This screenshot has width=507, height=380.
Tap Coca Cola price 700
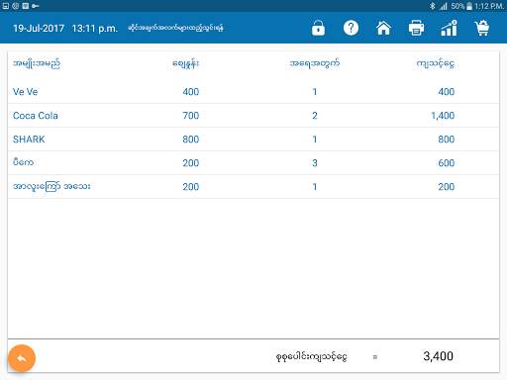pos(191,116)
